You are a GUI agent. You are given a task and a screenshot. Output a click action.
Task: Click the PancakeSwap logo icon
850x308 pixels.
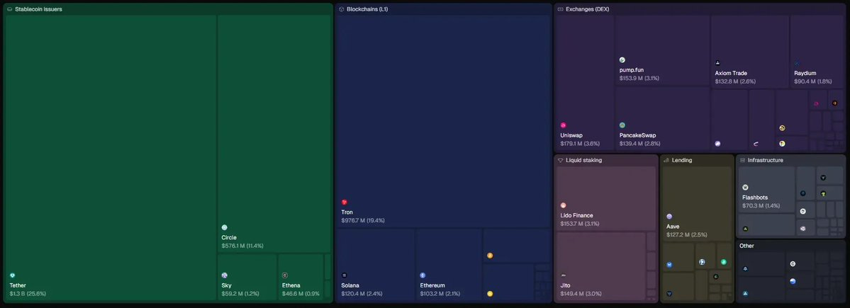[x=622, y=125]
